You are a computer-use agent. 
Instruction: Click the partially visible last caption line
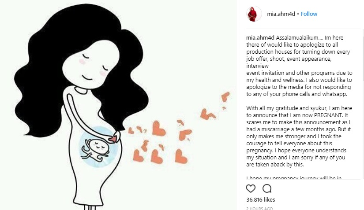pos(294,178)
